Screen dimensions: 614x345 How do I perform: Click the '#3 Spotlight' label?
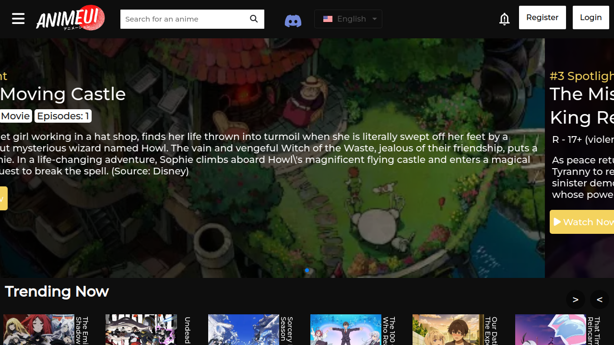[582, 76]
